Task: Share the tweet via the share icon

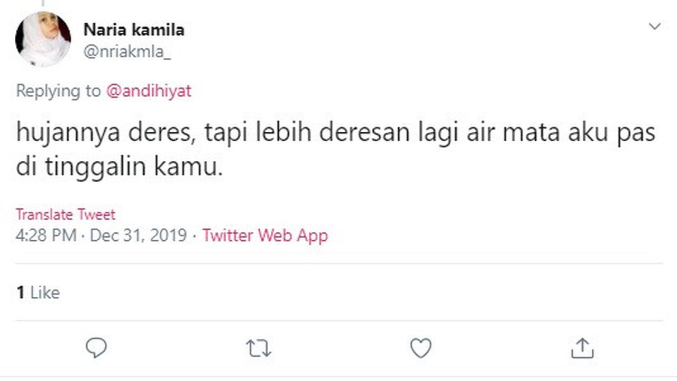Action: [x=582, y=348]
